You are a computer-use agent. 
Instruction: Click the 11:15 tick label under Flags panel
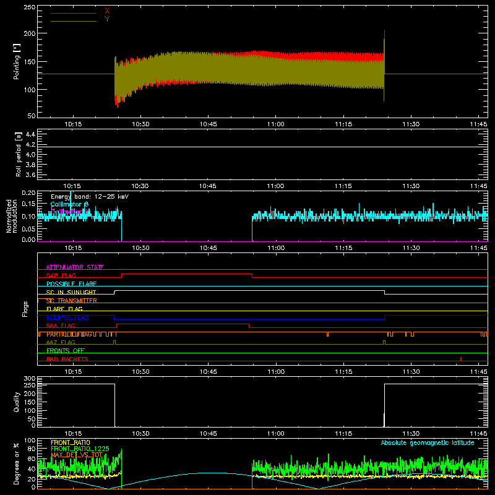343,372
